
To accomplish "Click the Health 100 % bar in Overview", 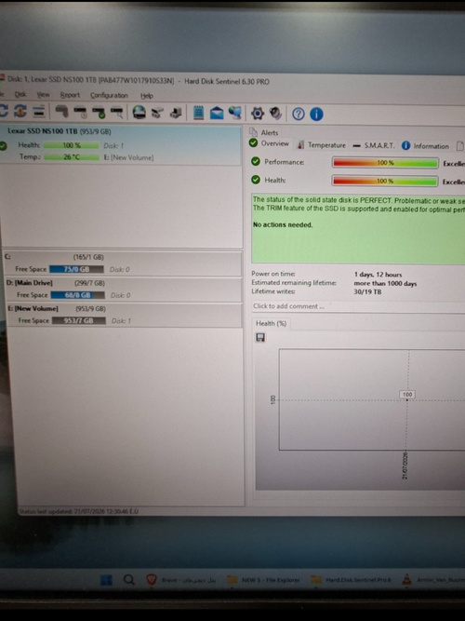I will 385,181.
